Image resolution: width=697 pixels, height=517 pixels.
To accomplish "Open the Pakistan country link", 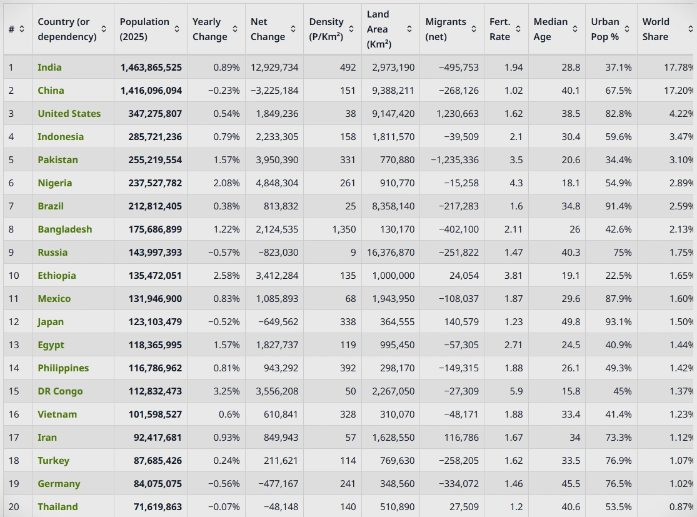I will pos(58,159).
